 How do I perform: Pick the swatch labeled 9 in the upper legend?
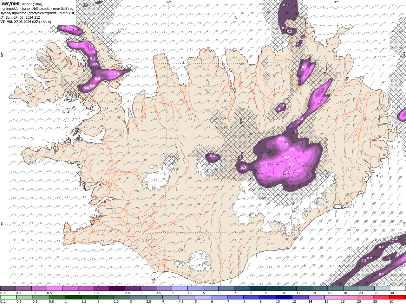click(x=273, y=288)
